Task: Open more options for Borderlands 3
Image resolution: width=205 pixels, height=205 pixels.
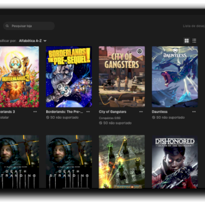Action: pos(35,112)
